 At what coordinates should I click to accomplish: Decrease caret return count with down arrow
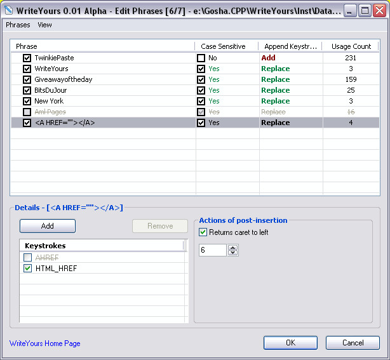tap(233, 252)
